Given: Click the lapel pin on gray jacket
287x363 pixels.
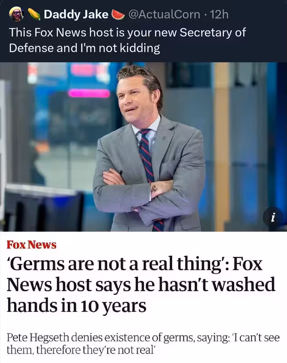Looking at the screenshot, I should click(164, 138).
